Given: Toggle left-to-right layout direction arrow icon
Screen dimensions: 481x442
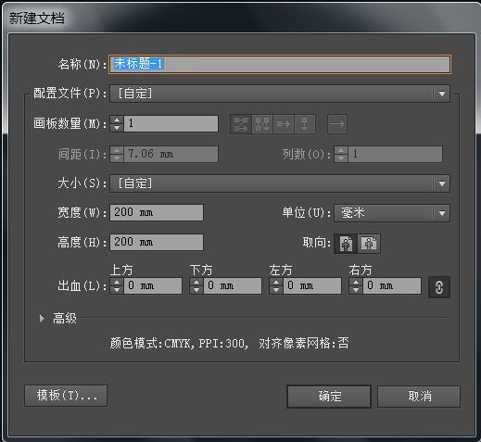Looking at the screenshot, I should 337,124.
